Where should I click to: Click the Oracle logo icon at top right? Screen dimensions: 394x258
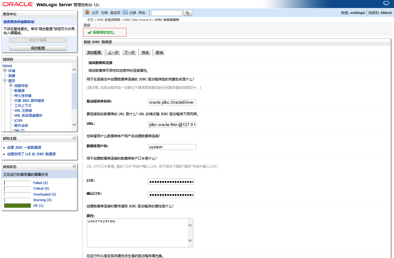(x=387, y=3)
